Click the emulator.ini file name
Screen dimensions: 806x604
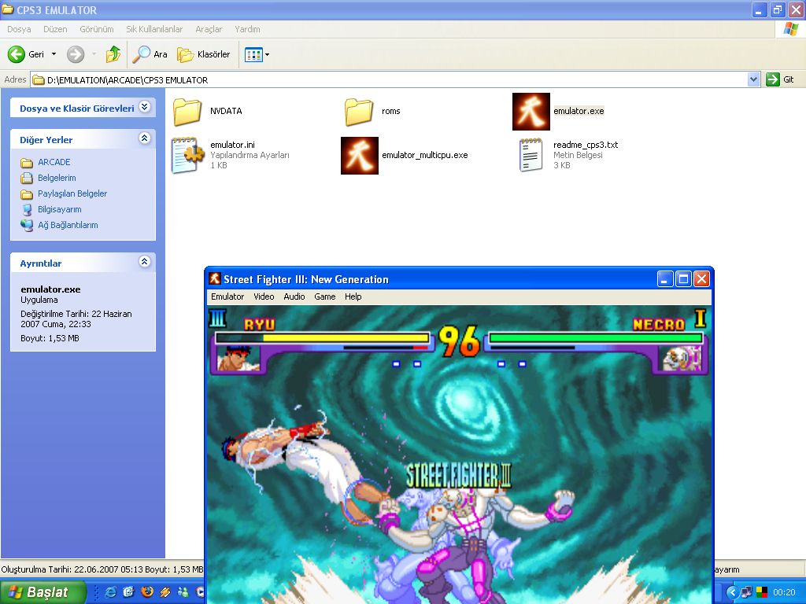[232, 145]
